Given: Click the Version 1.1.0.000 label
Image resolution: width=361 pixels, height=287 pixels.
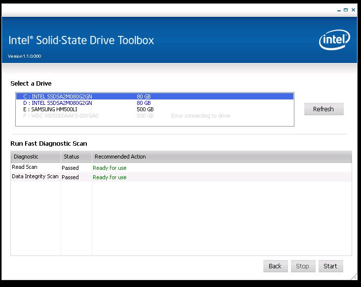Looking at the screenshot, I should click(x=24, y=56).
